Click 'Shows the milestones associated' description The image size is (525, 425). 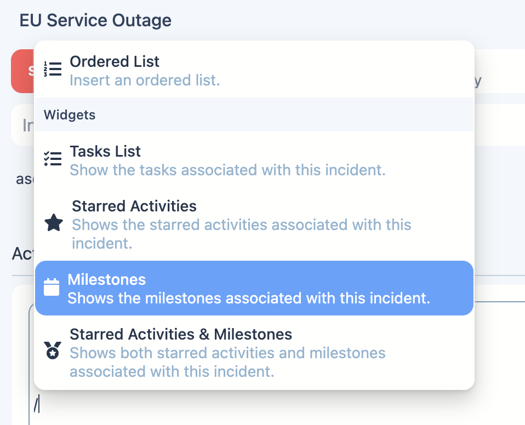point(249,298)
